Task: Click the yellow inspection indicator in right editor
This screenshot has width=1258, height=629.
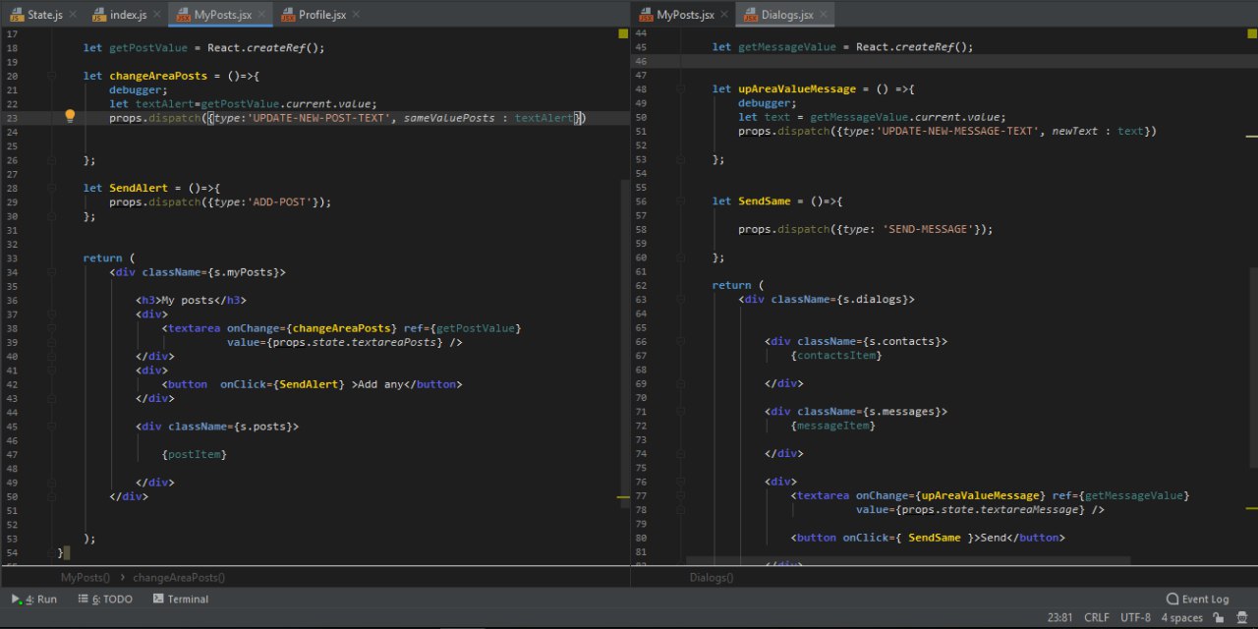Action: click(1252, 33)
